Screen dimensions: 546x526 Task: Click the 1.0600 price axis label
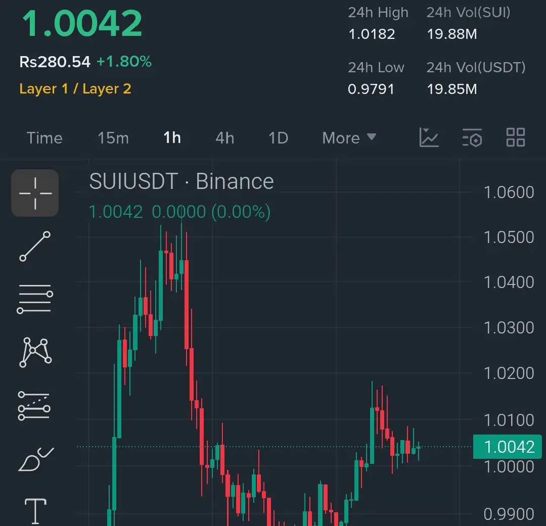(509, 193)
